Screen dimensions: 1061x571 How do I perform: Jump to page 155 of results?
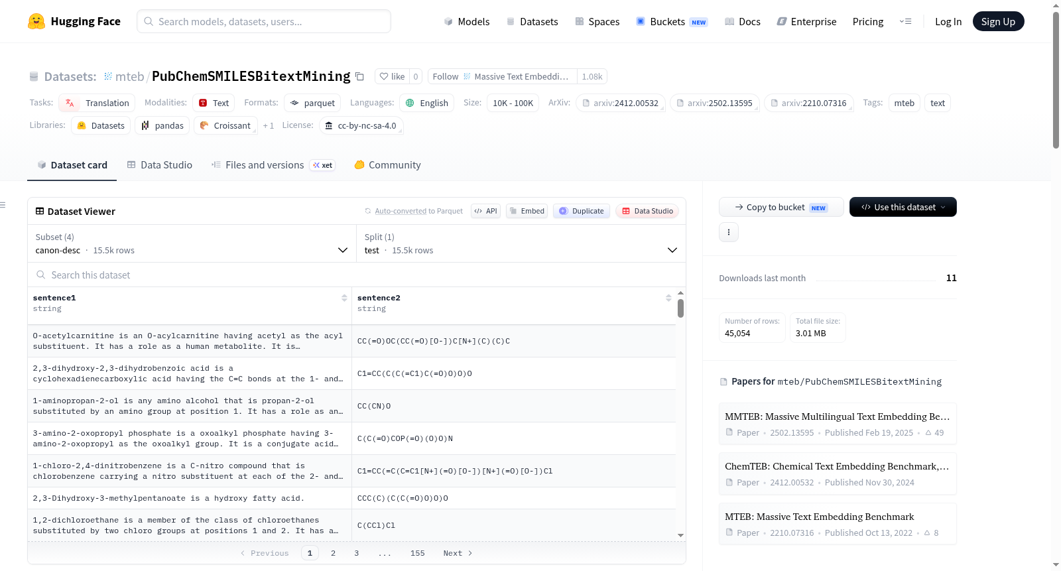click(x=418, y=553)
